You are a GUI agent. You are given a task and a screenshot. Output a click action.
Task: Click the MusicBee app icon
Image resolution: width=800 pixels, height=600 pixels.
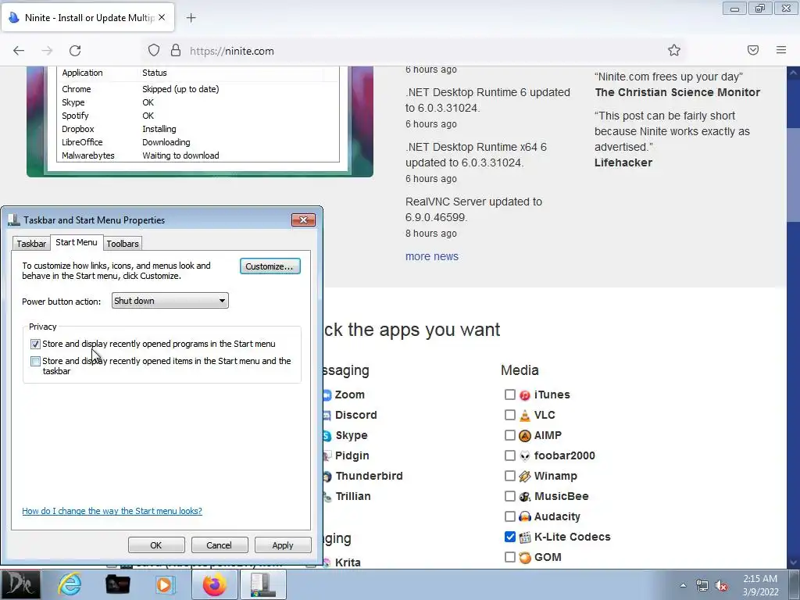[524, 496]
